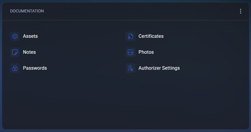View uploaded images under Photos
The height and width of the screenshot is (132, 251).
146,52
